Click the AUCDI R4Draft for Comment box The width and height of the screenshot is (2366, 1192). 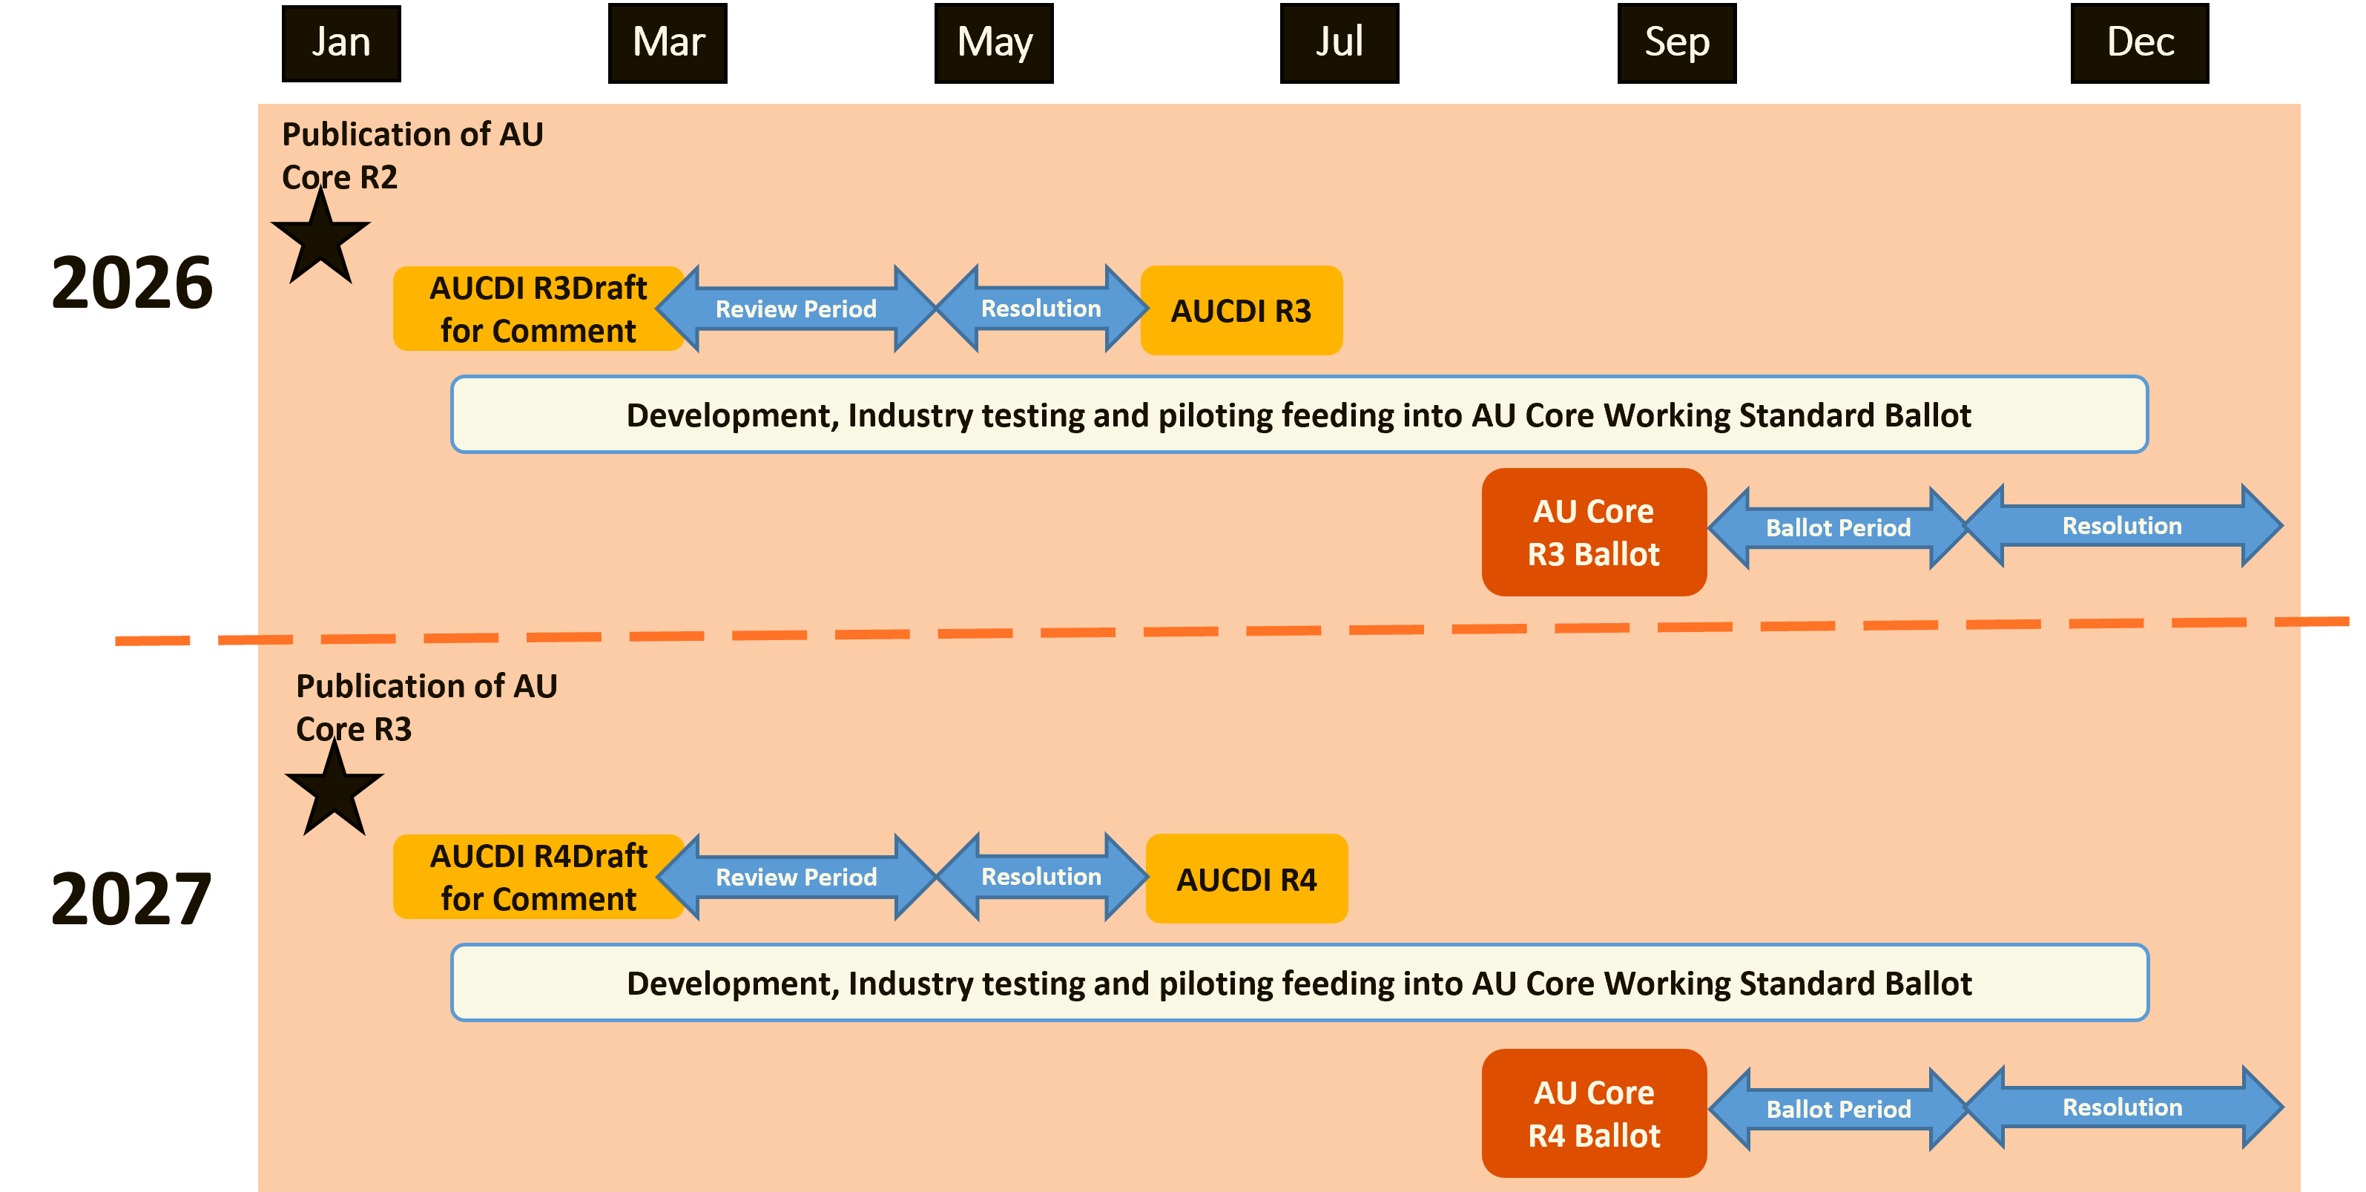tap(537, 878)
